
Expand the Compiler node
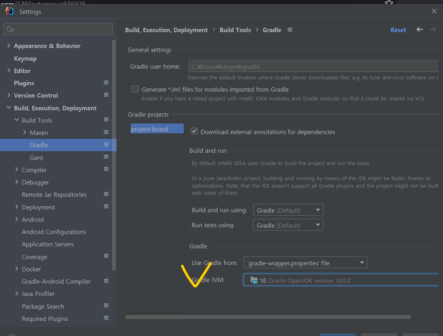(x=17, y=169)
